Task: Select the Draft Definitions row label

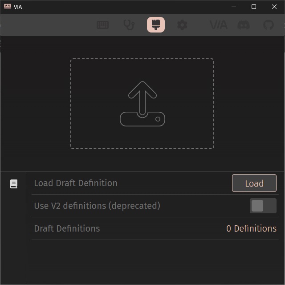Action: (x=67, y=228)
